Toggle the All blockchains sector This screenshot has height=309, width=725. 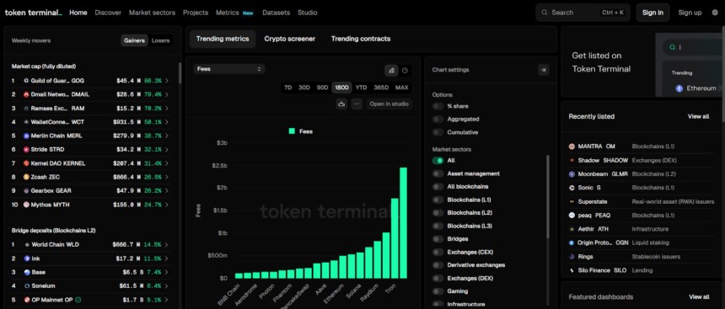pos(438,187)
